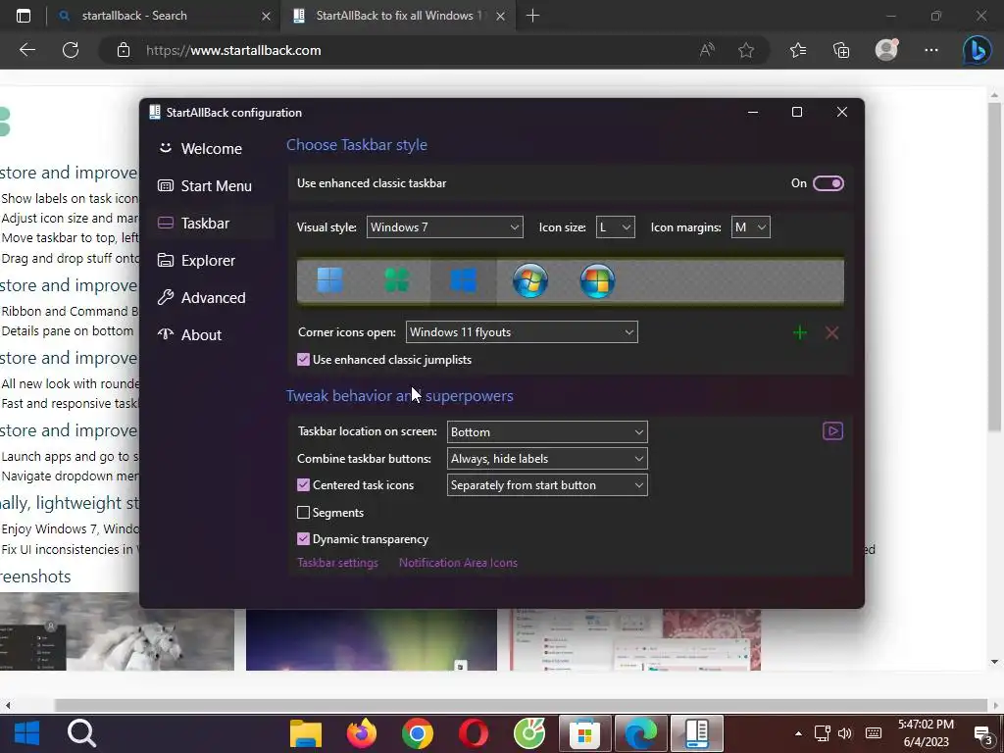Open the Icon size dropdown
The image size is (1004, 753).
[615, 227]
